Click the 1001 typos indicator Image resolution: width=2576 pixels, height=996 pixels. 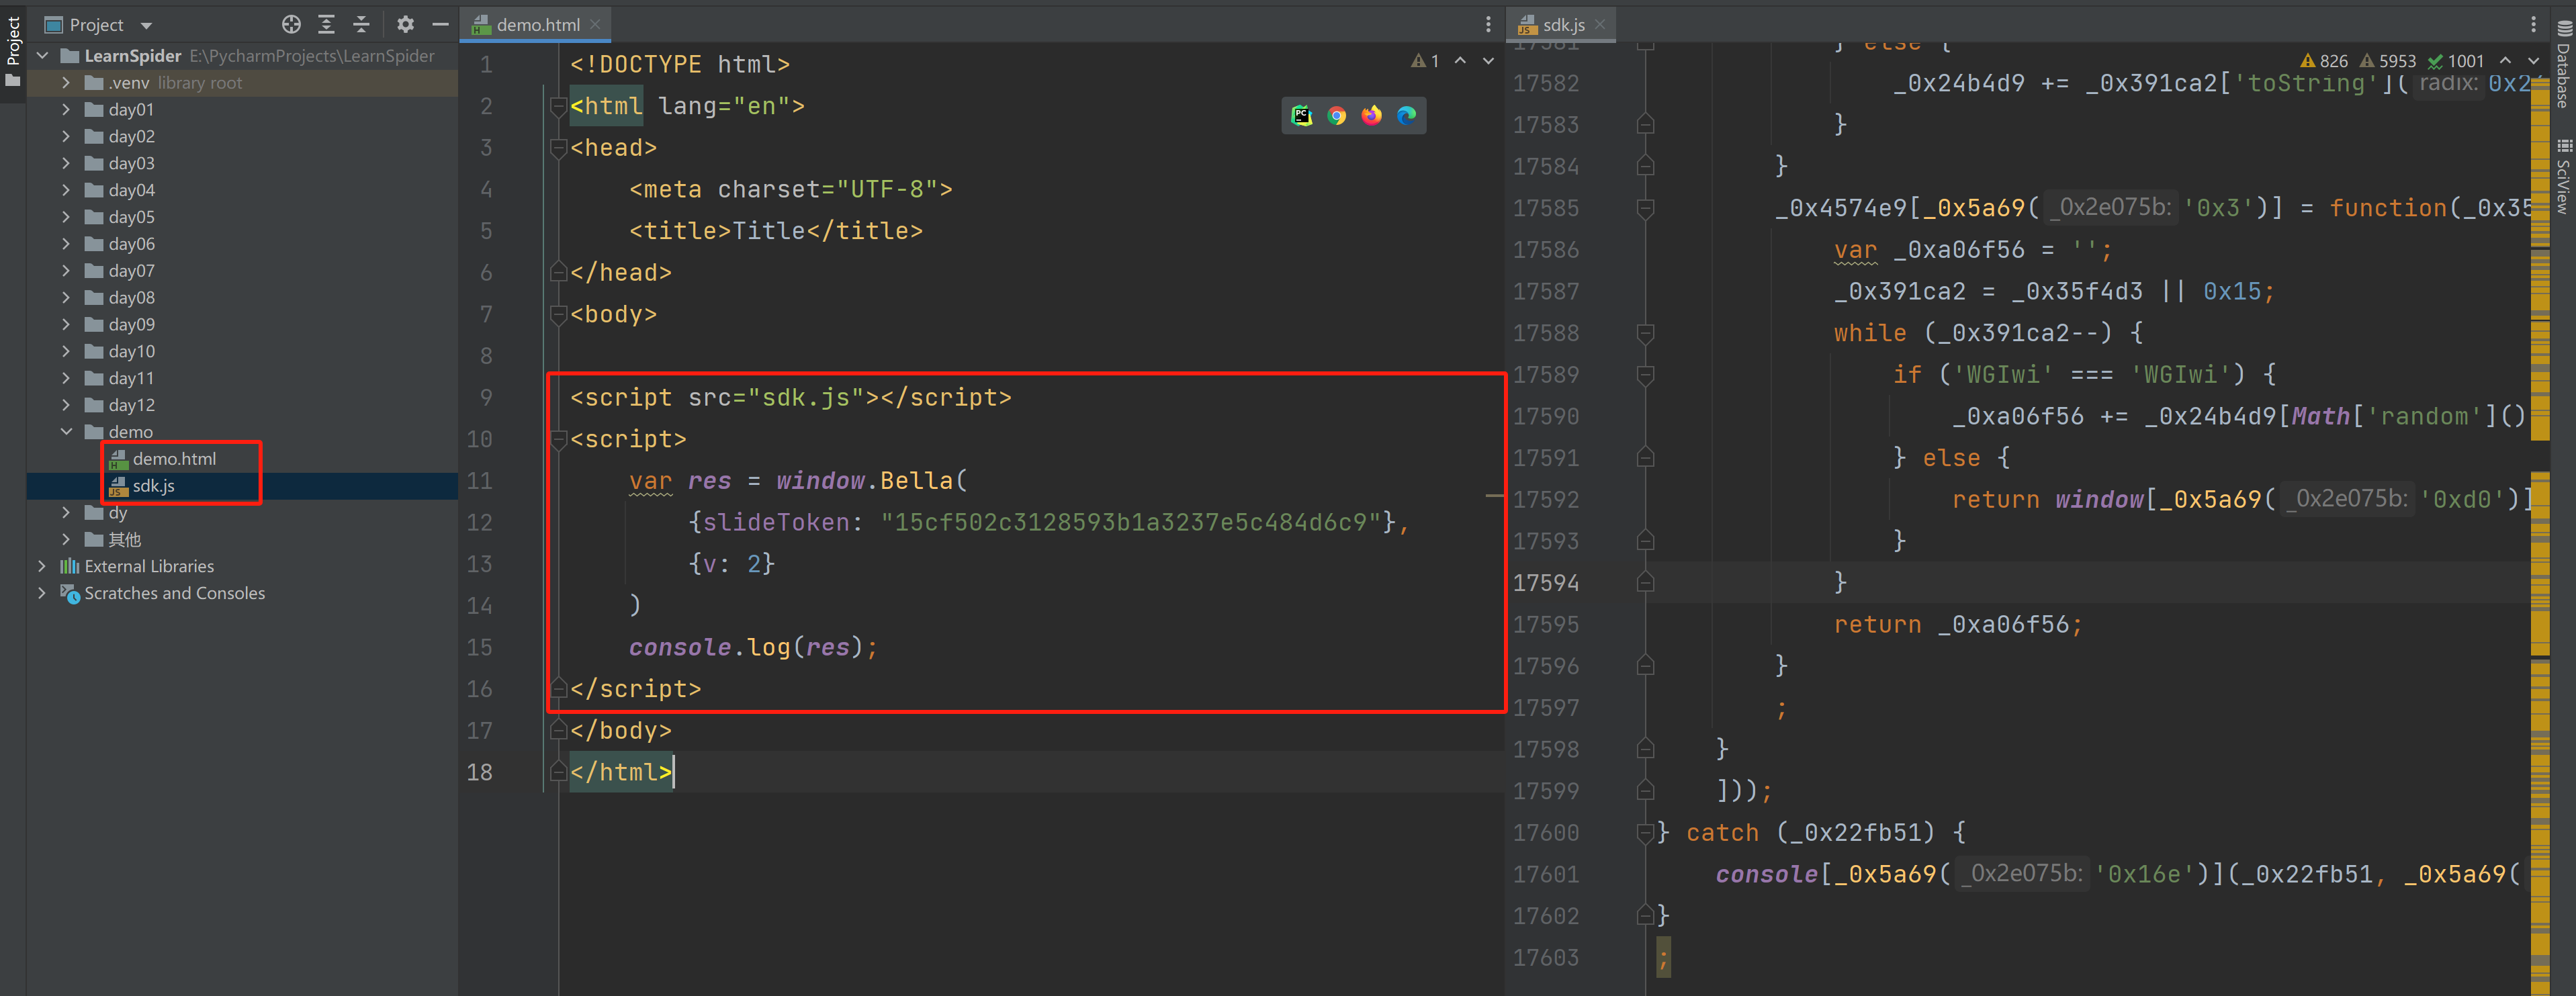(2456, 61)
